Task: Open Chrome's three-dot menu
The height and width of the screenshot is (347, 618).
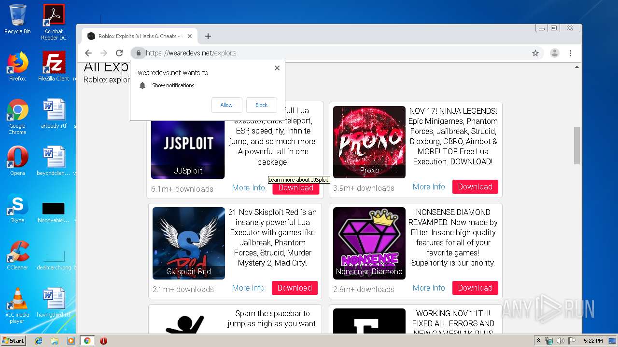Action: pos(570,53)
